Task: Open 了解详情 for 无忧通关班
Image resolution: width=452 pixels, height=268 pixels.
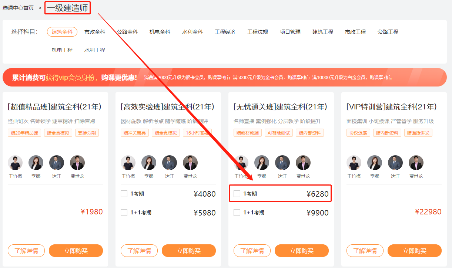Action: [252, 250]
